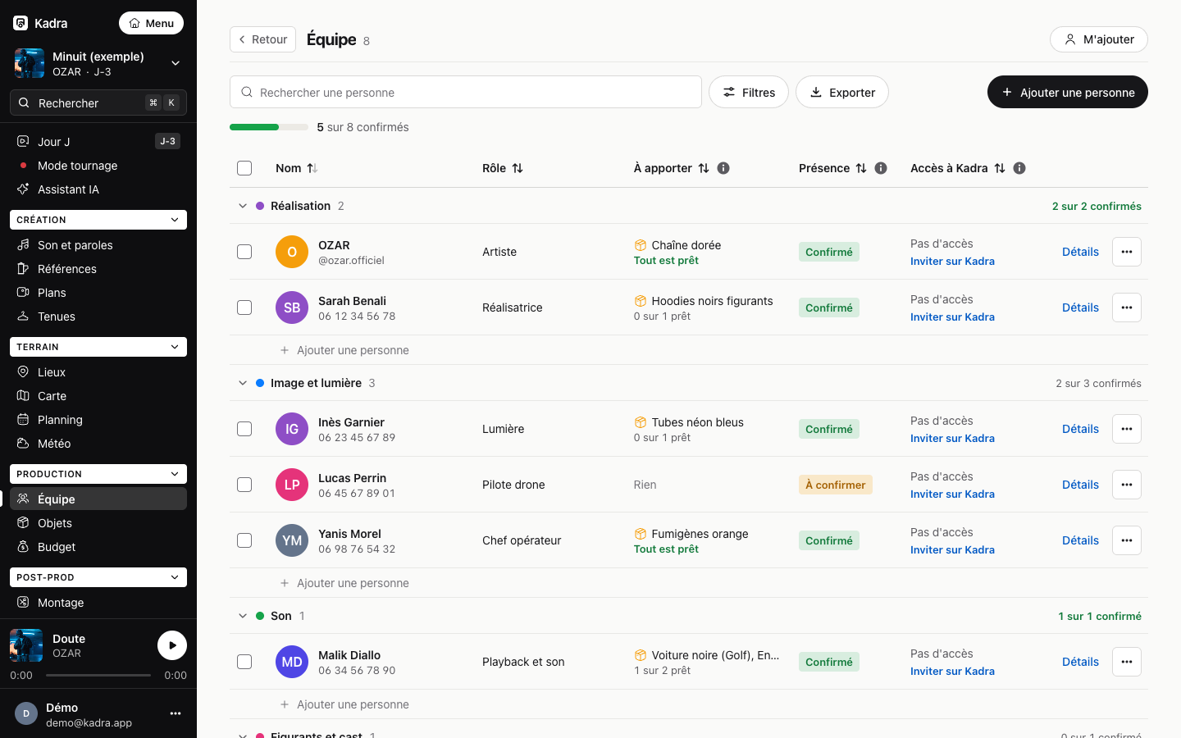Select the OZAR row checkbox

coord(244,252)
